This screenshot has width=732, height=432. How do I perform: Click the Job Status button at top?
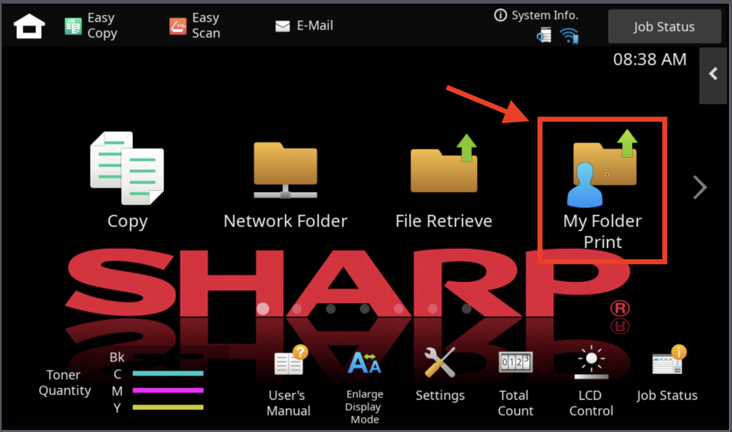[x=664, y=26]
